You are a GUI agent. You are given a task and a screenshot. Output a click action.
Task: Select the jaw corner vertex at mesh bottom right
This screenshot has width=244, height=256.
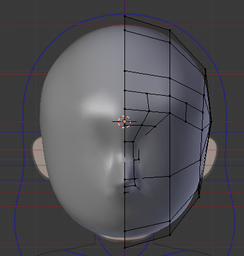tap(170, 235)
